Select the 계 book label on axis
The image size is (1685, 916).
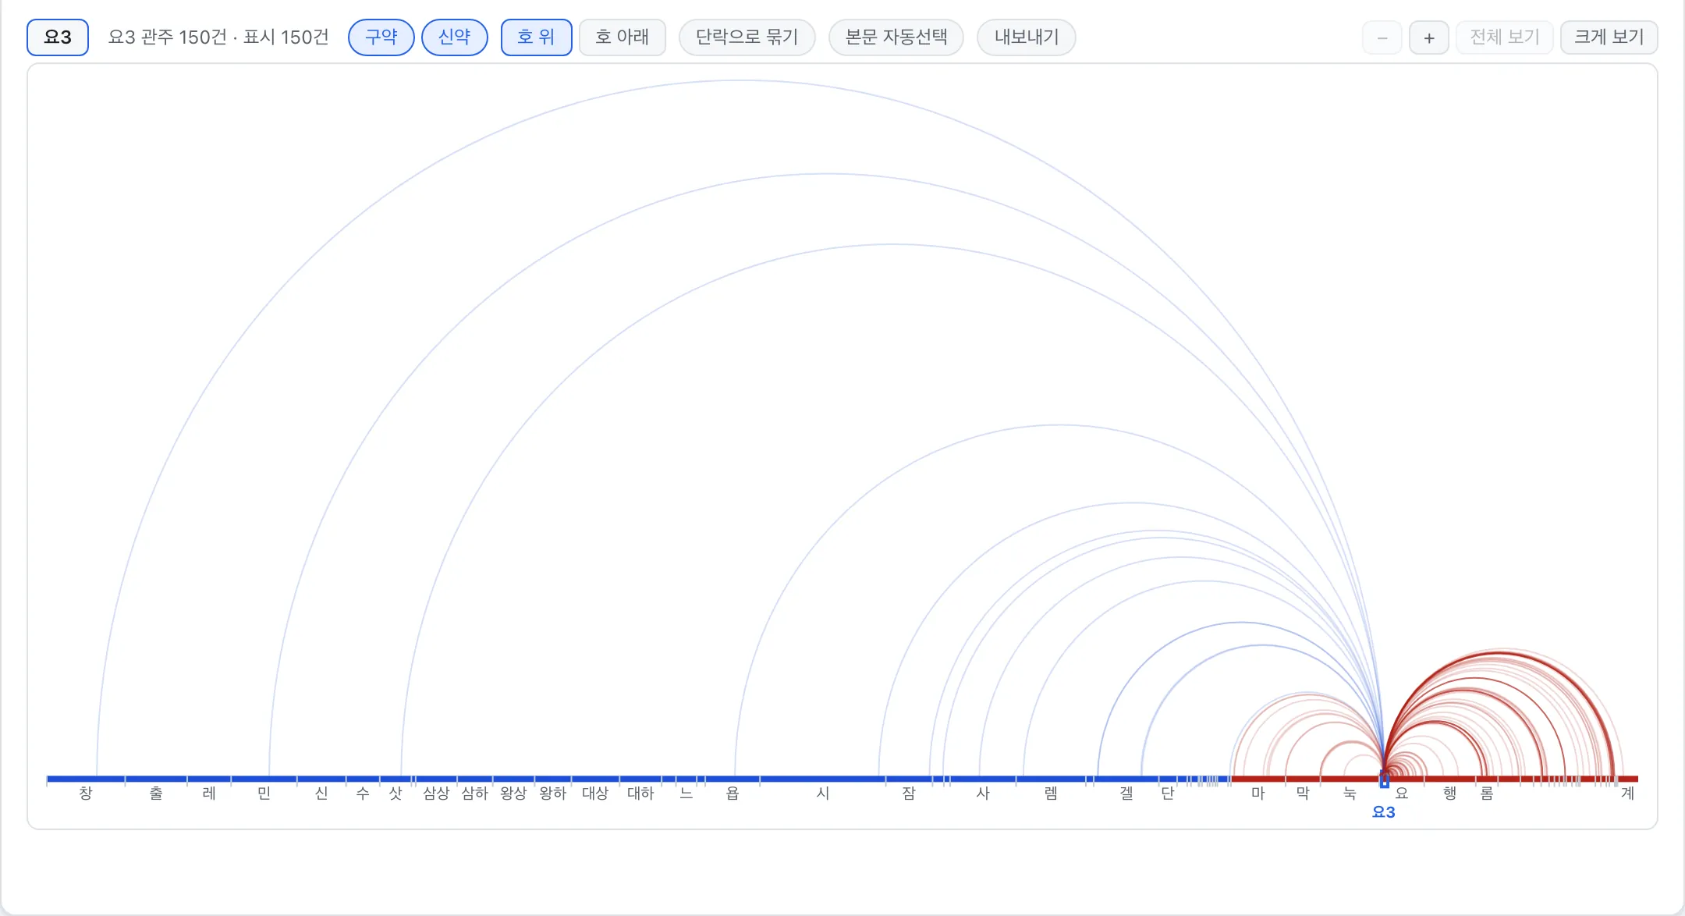tap(1627, 794)
